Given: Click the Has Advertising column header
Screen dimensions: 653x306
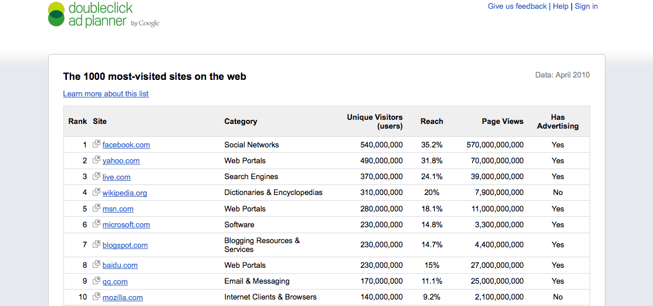Looking at the screenshot, I should 557,122.
